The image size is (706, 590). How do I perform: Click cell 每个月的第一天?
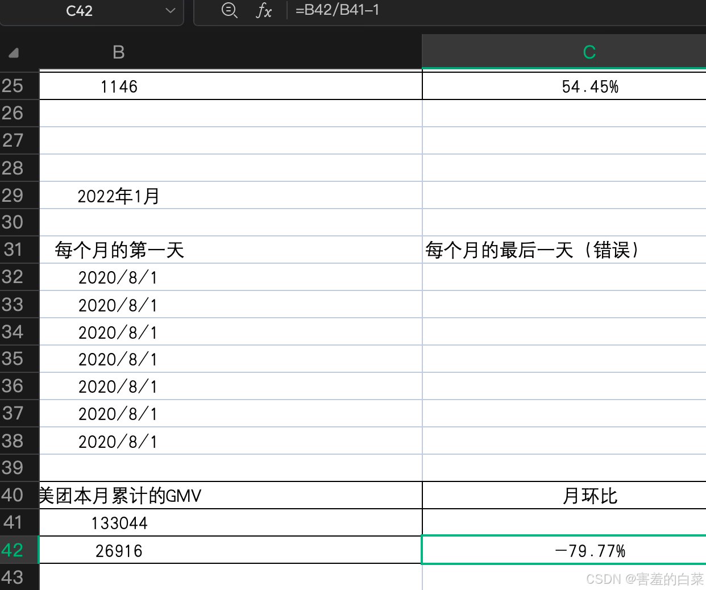[231, 250]
